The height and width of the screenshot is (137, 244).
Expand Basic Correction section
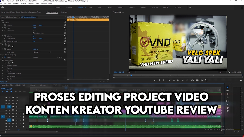pos(2,65)
